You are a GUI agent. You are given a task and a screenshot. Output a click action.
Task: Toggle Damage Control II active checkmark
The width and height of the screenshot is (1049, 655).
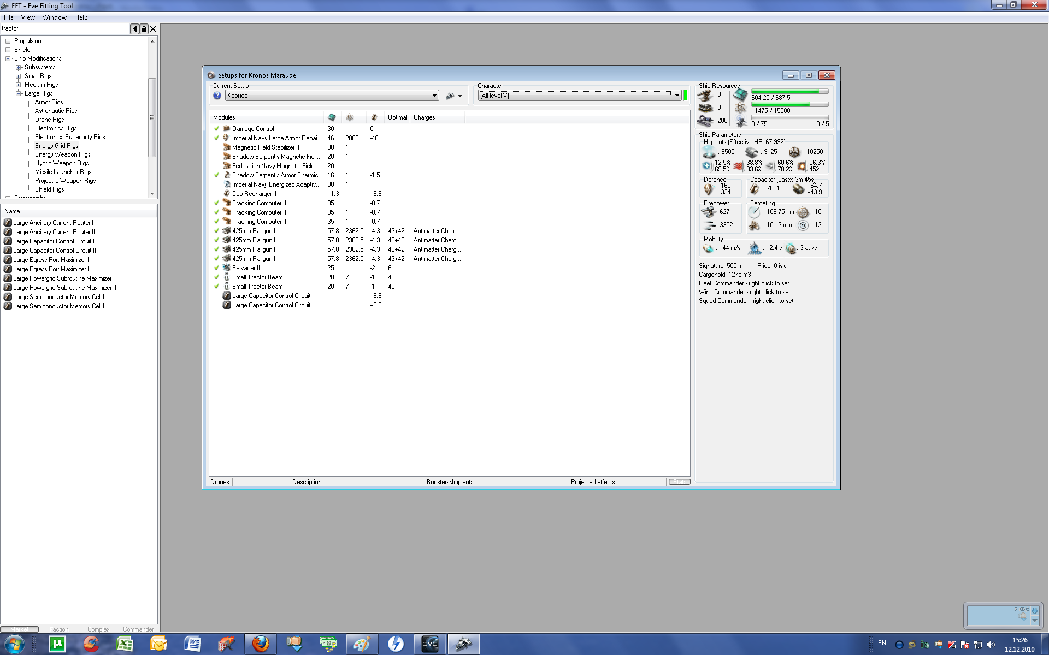pyautogui.click(x=217, y=129)
